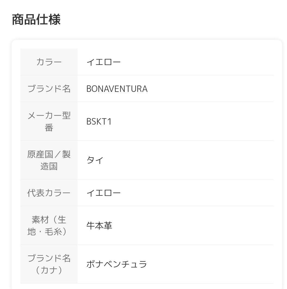The image size is (287, 289).
Task: Select イエロー value in the 代表カラー row
Action: 103,193
